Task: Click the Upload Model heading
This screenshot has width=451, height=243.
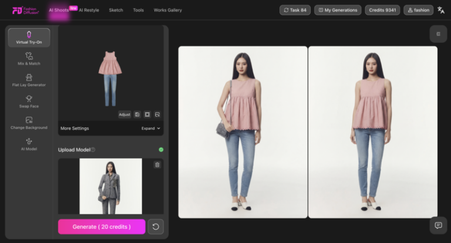Action: [x=74, y=150]
